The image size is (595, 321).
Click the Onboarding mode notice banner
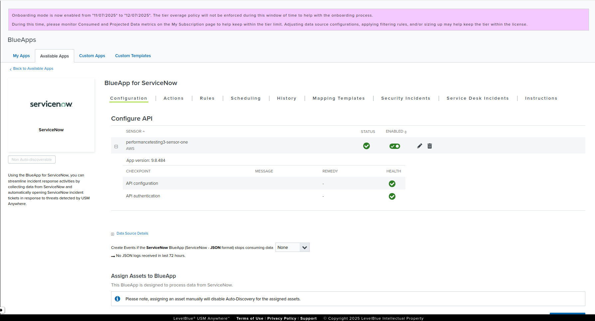click(x=299, y=20)
